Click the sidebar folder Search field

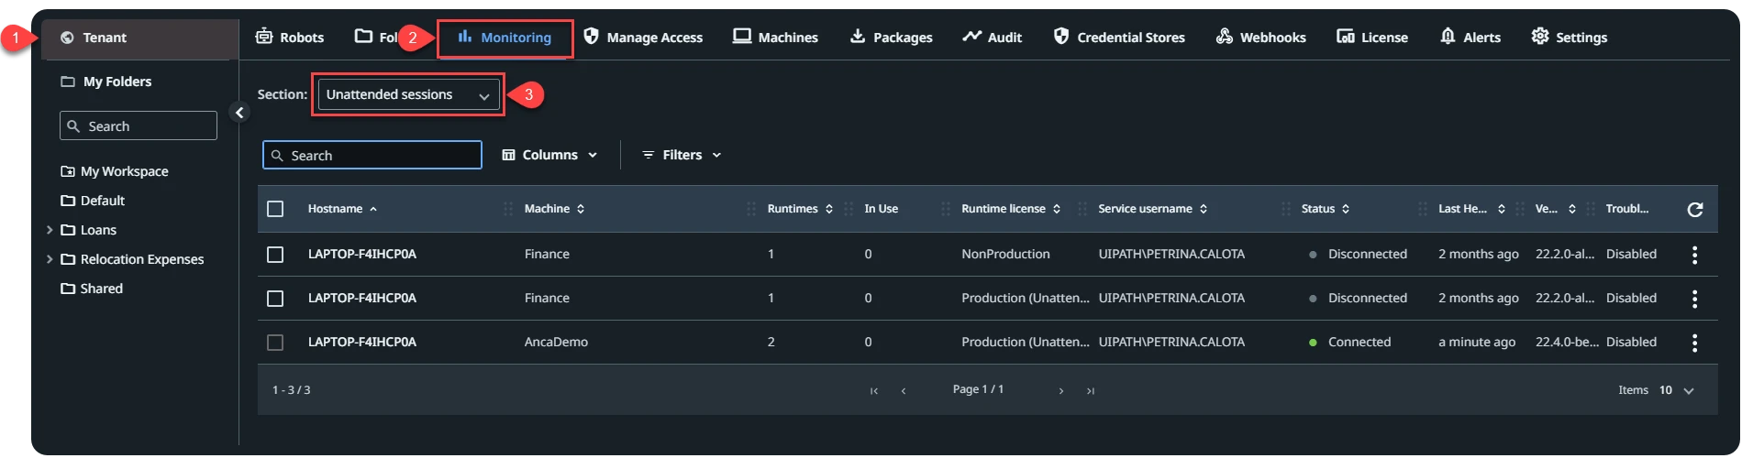coord(139,125)
